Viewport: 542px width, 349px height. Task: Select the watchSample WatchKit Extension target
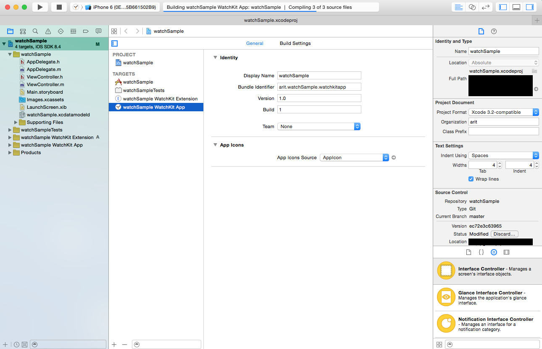pyautogui.click(x=156, y=99)
